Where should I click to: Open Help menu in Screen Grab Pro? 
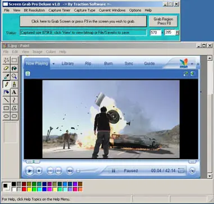(x=148, y=10)
